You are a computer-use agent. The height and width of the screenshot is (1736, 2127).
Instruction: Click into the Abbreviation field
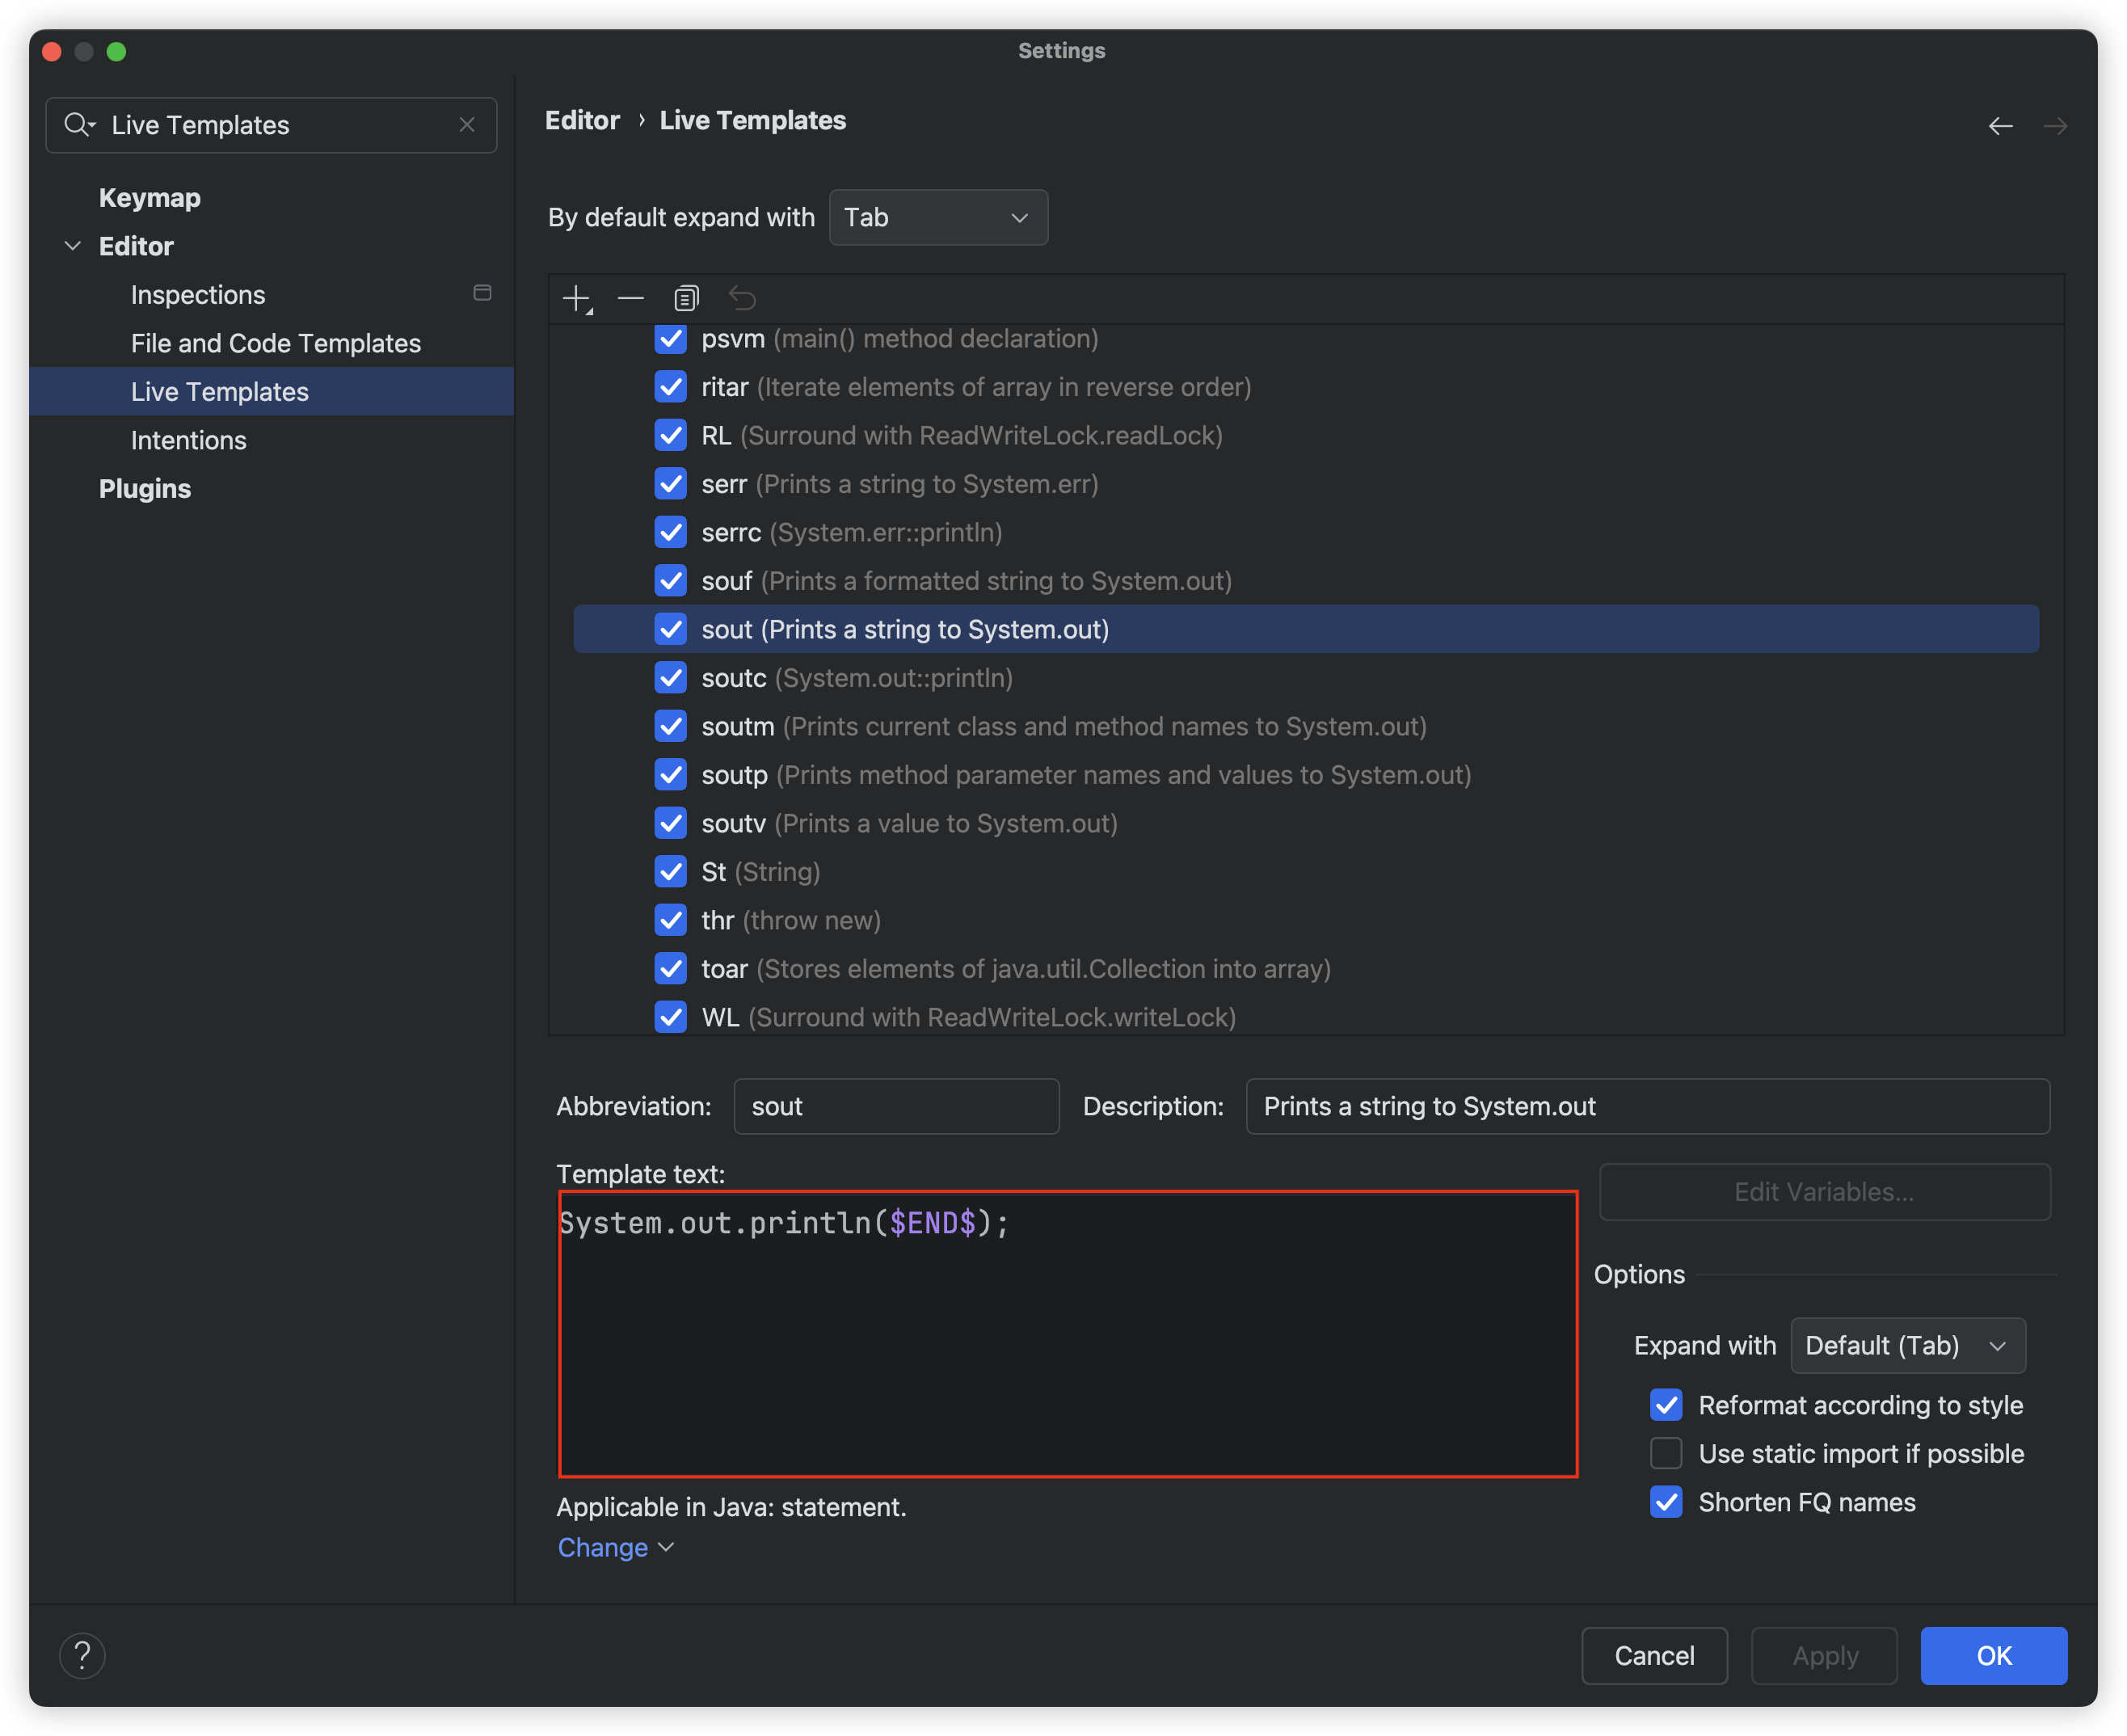tap(896, 1106)
